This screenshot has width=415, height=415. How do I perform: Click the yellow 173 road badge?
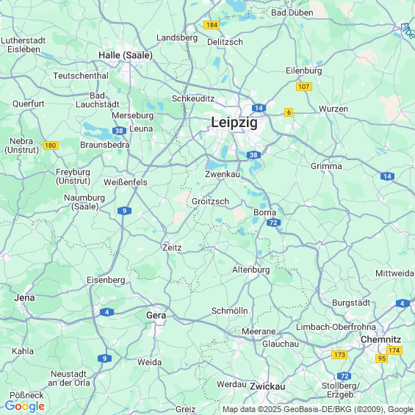tap(339, 355)
